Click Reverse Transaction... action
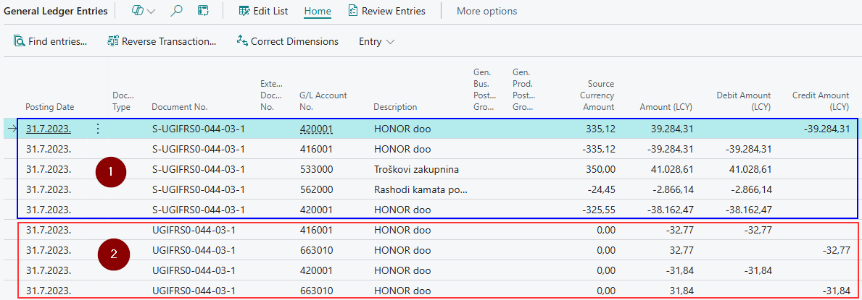The image size is (862, 300). coord(162,41)
